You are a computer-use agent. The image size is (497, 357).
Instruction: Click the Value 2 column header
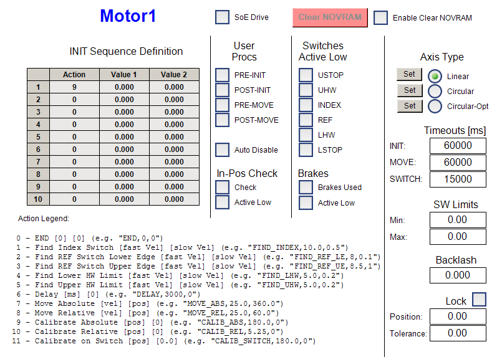coord(175,74)
